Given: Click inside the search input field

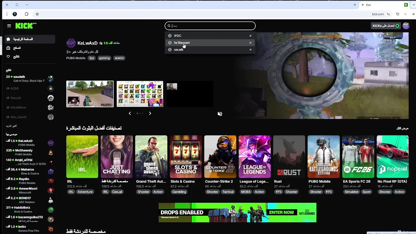Looking at the screenshot, I should click(210, 26).
